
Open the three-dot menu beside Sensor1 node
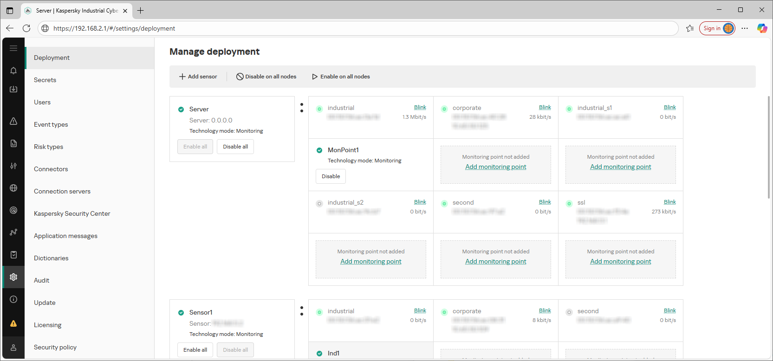point(302,311)
